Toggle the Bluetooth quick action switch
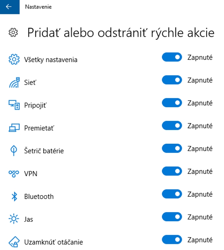This screenshot has width=224, height=250. [172, 194]
